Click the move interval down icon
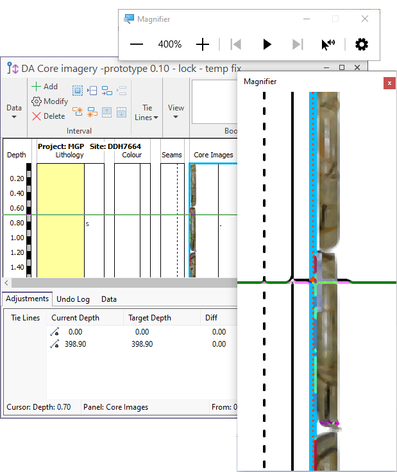This screenshot has height=472, width=397. coord(121,112)
